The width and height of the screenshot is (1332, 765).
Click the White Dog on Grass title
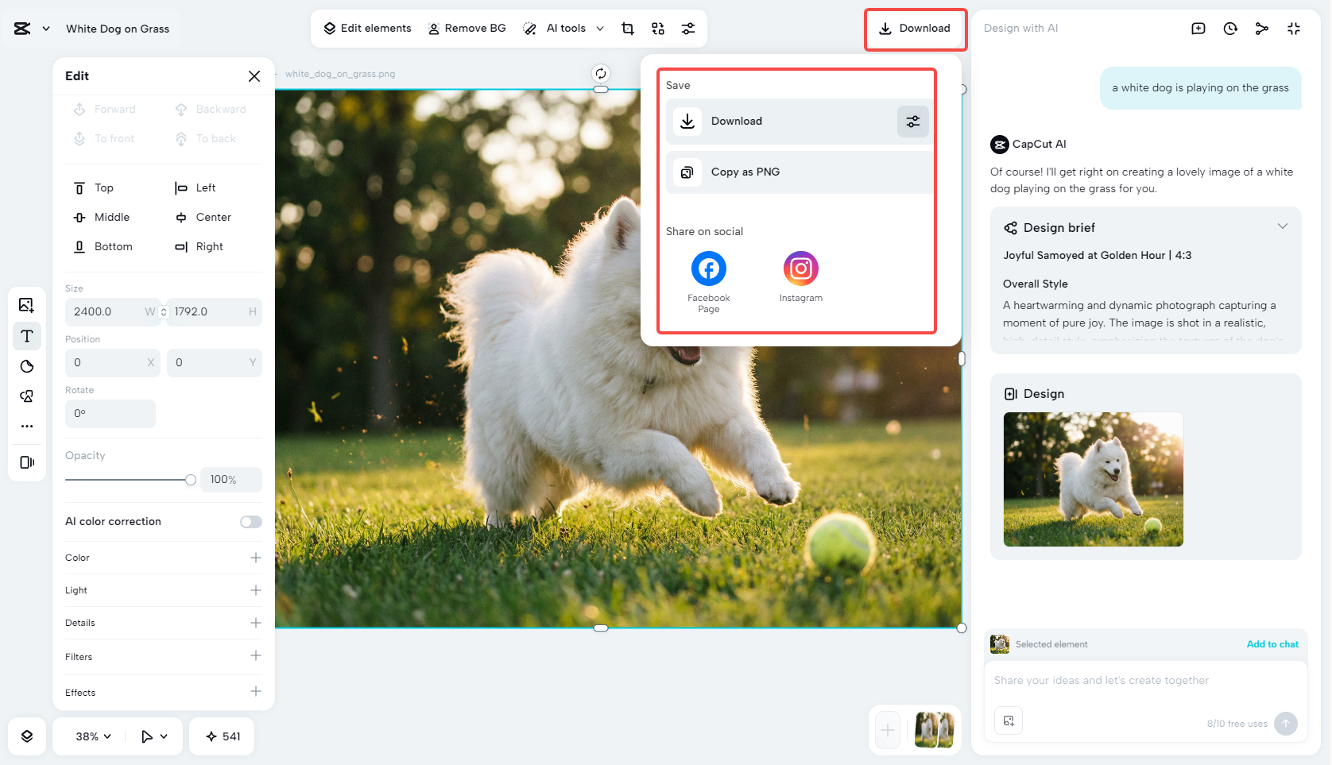click(118, 29)
